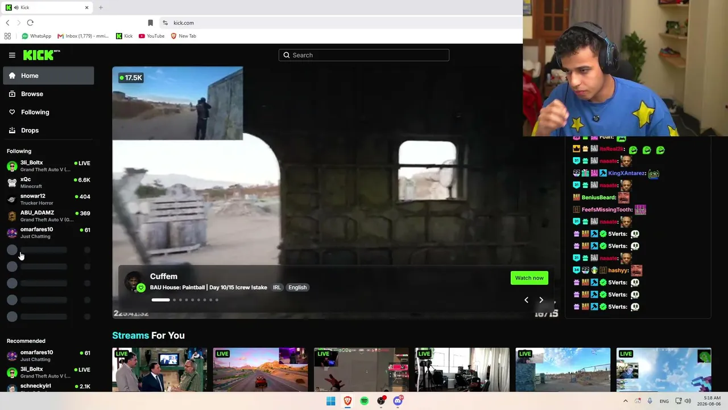Open the first Streams For You thumbnail with news anchors
The width and height of the screenshot is (728, 410).
point(159,370)
